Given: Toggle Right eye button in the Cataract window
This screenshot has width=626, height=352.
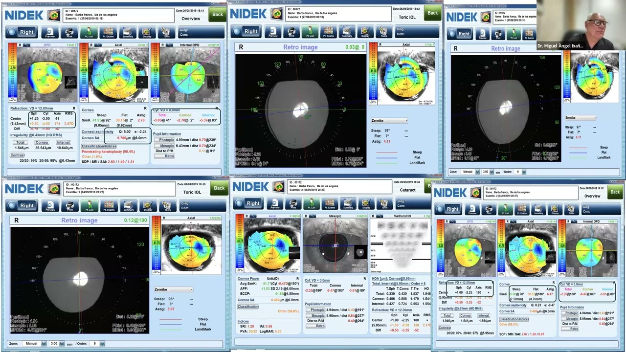Looking at the screenshot, I should (248, 203).
